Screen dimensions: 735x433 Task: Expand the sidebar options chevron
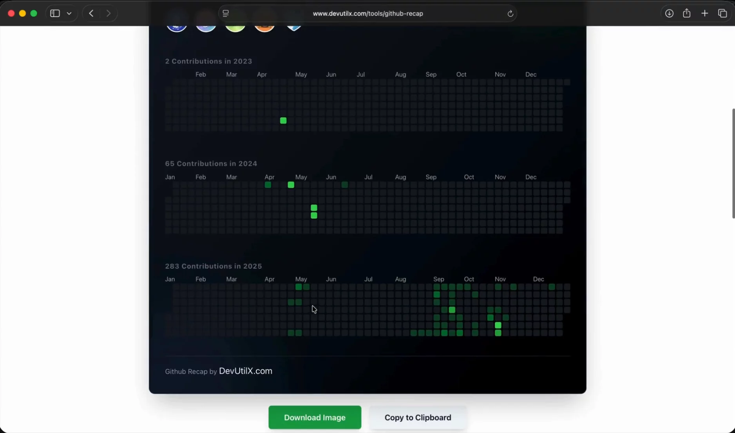(69, 13)
